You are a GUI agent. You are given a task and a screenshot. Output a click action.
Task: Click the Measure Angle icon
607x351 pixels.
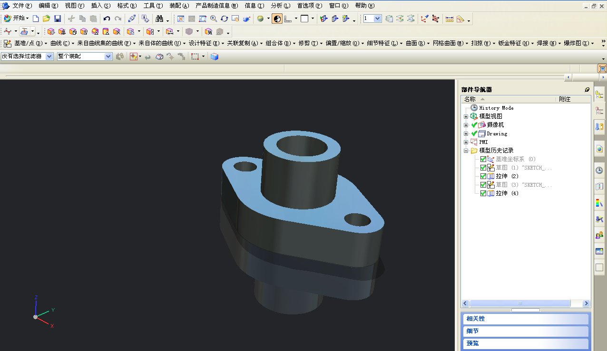[460, 19]
